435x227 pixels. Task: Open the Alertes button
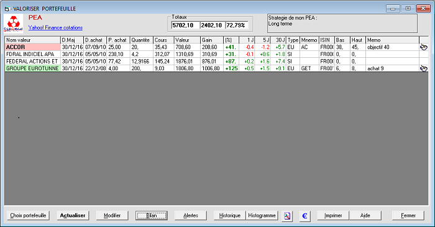(x=191, y=215)
